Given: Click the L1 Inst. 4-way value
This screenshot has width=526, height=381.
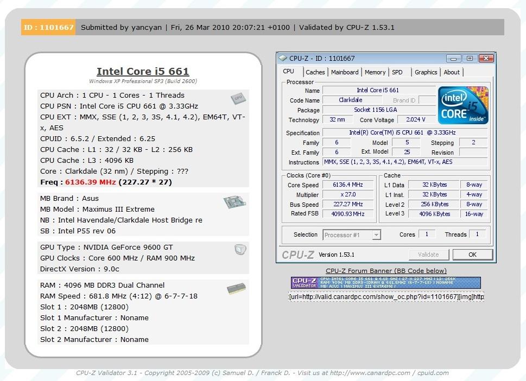Looking at the screenshot, I should (x=474, y=194).
